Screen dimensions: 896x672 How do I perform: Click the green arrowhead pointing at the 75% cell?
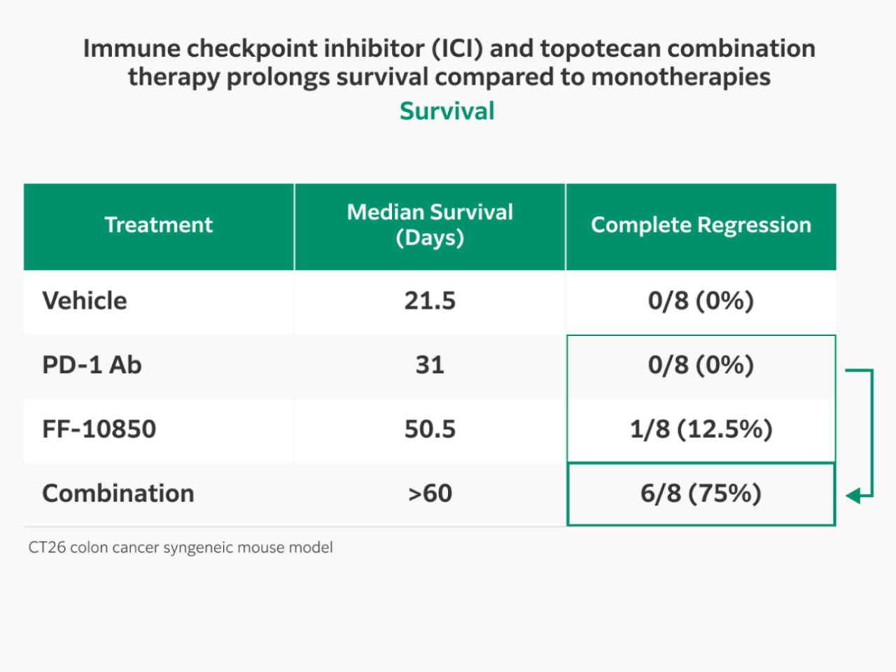click(853, 496)
